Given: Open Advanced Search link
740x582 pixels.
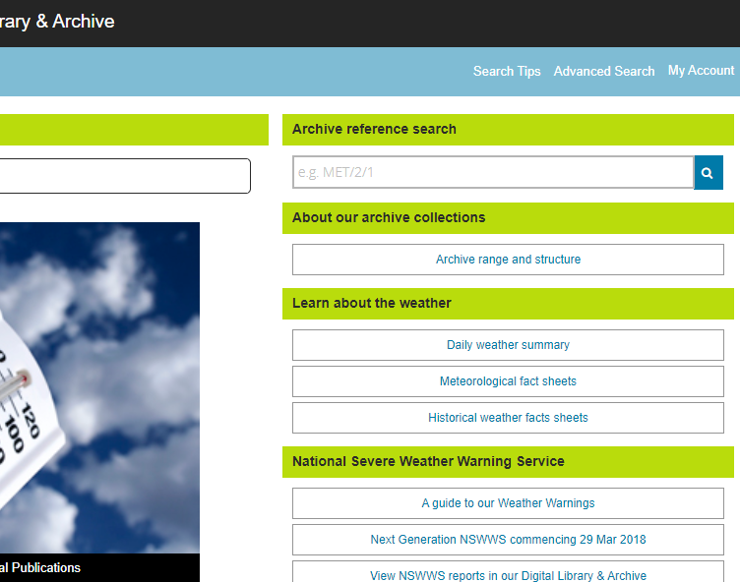Looking at the screenshot, I should (604, 71).
